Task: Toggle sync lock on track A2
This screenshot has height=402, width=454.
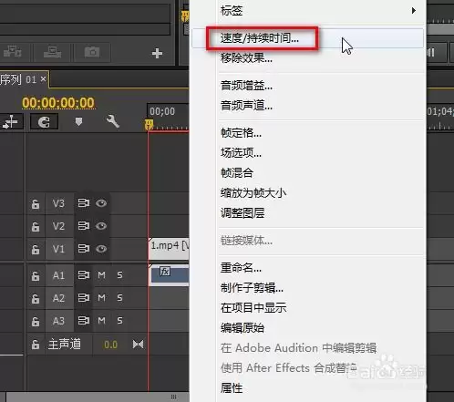Action: [x=84, y=297]
